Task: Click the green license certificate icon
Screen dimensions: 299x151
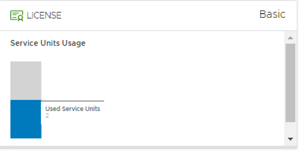Action: pyautogui.click(x=17, y=16)
